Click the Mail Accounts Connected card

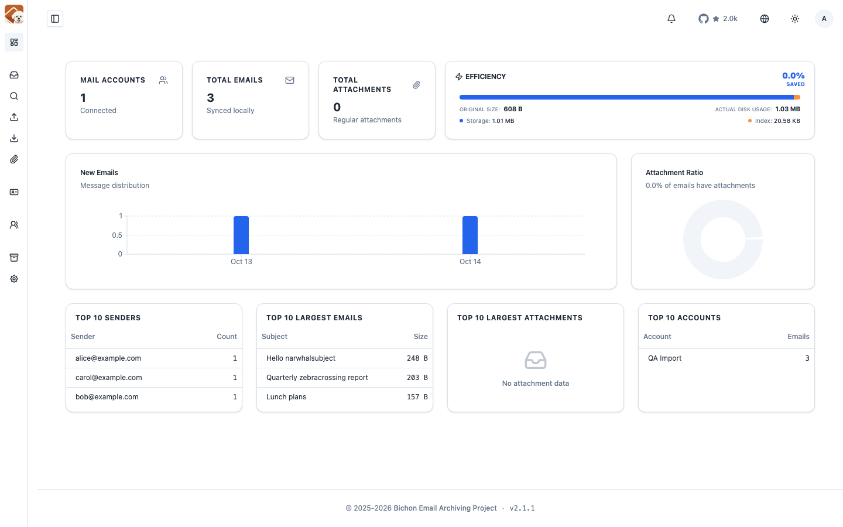(124, 100)
